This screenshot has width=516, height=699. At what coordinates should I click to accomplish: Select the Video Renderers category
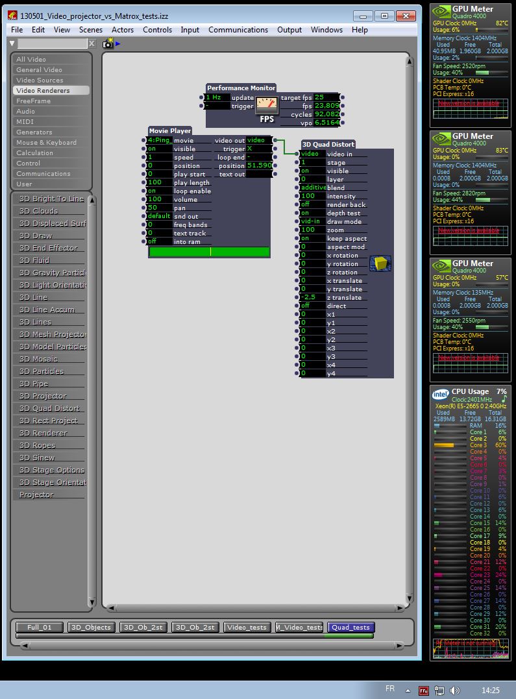pyautogui.click(x=51, y=90)
